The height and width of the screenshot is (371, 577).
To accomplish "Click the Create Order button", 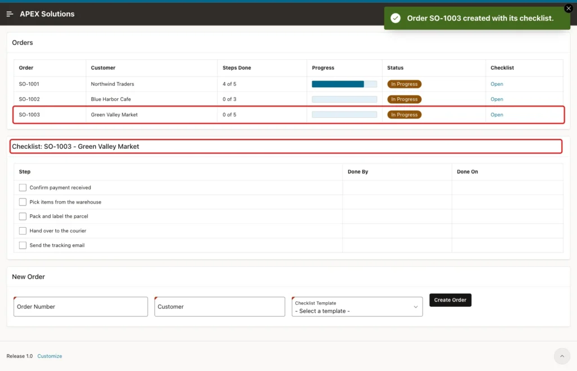I will click(450, 300).
